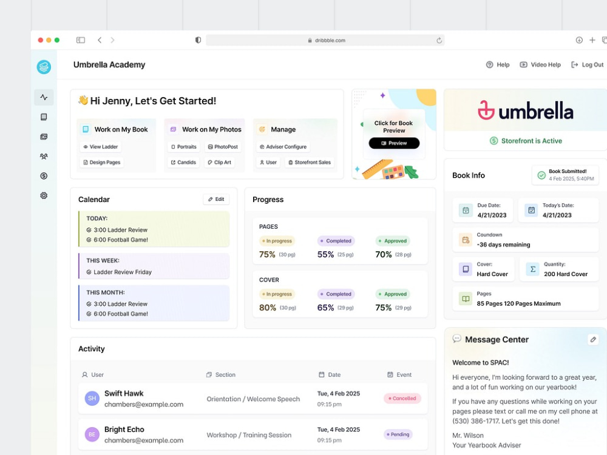Select the Bright Echo activity row name
The width and height of the screenshot is (607, 455).
coord(124,430)
